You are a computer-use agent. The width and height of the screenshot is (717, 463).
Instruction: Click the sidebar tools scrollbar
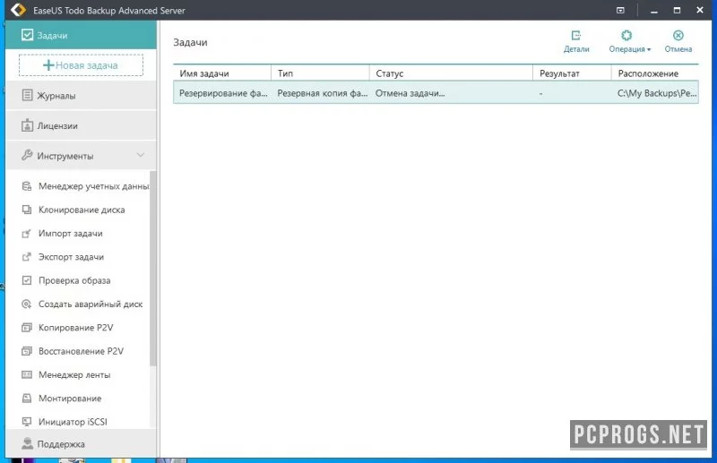(x=152, y=269)
